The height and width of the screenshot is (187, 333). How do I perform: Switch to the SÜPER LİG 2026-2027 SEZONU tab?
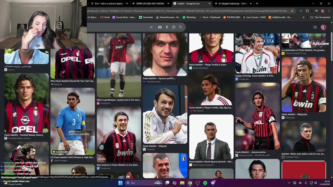point(150,4)
